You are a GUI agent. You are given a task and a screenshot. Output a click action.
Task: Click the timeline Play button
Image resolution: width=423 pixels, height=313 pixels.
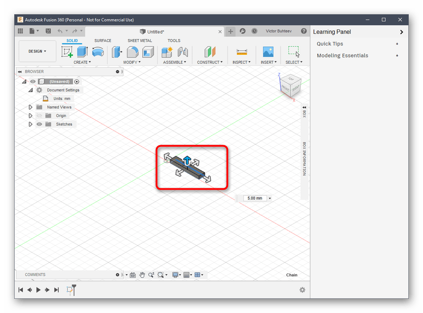(38, 290)
